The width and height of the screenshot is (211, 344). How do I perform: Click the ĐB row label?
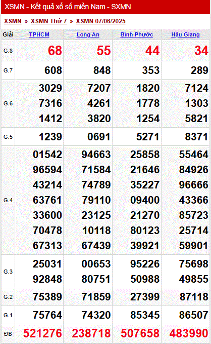(8, 334)
